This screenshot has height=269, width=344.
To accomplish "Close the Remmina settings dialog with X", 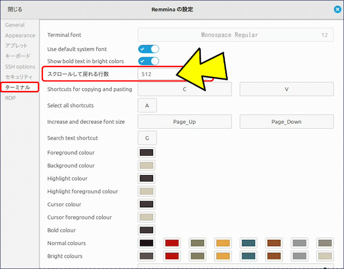I will pos(337,9).
